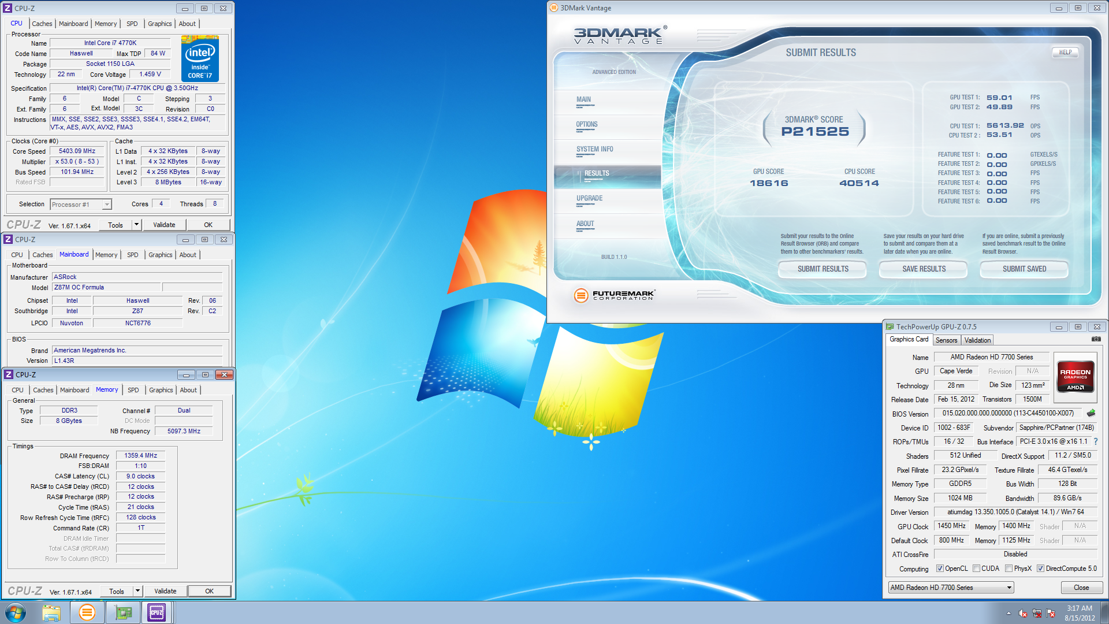
Task: Click the Close button in GPU-Z
Action: (x=1081, y=588)
